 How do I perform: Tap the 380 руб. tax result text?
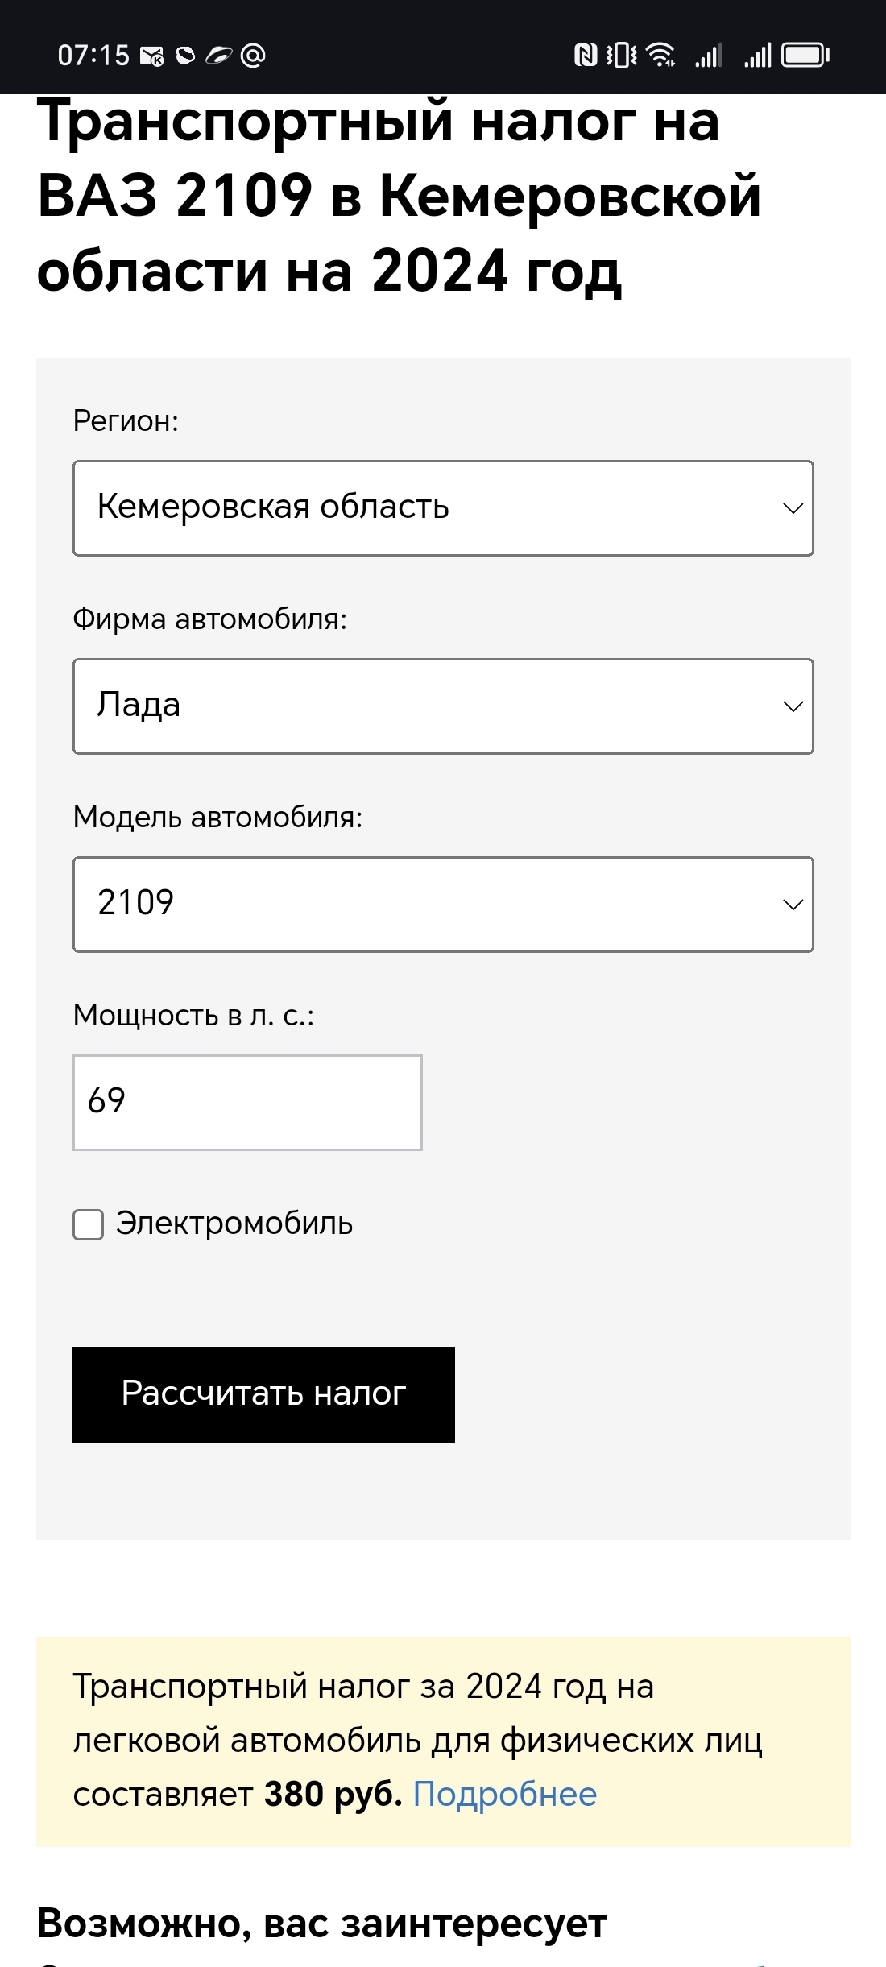tap(333, 1794)
